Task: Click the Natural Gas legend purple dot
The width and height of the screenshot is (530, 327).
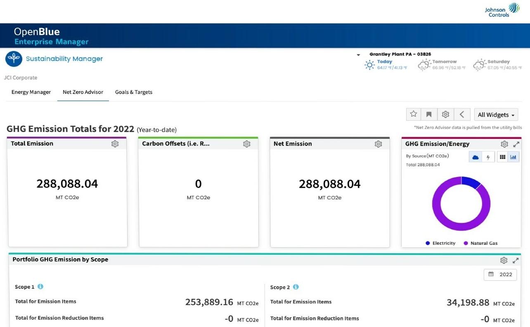Action: coord(466,243)
